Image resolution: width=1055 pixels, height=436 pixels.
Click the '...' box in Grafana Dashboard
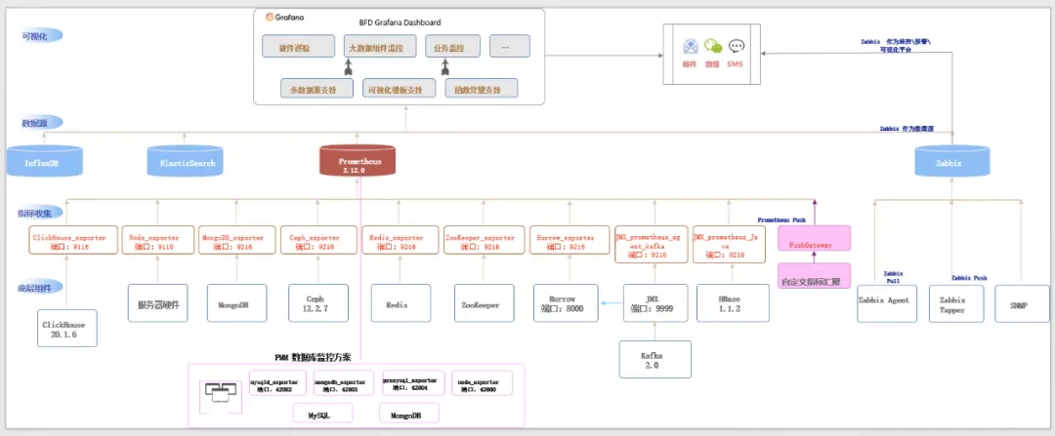coord(503,46)
